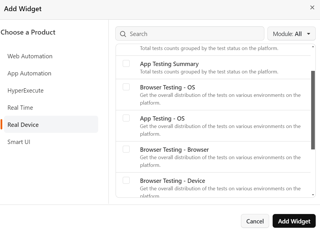Viewport: 320px width, 232px height.
Task: Click the black Add Widget button
Action: click(x=294, y=221)
